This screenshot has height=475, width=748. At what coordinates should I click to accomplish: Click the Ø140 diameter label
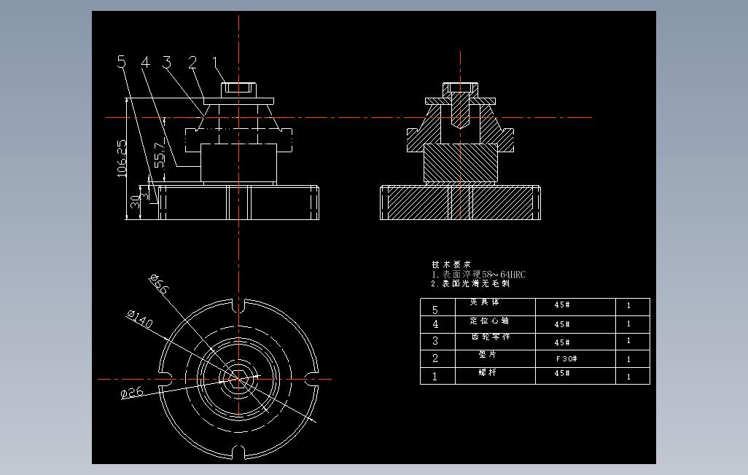click(140, 319)
